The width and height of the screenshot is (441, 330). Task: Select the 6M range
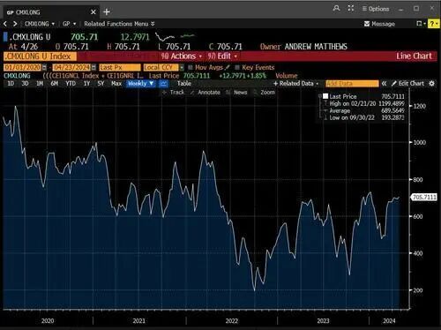[x=55, y=84]
